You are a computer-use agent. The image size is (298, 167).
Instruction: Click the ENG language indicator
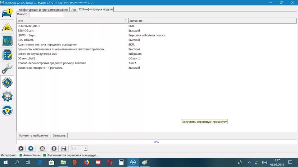point(264,162)
